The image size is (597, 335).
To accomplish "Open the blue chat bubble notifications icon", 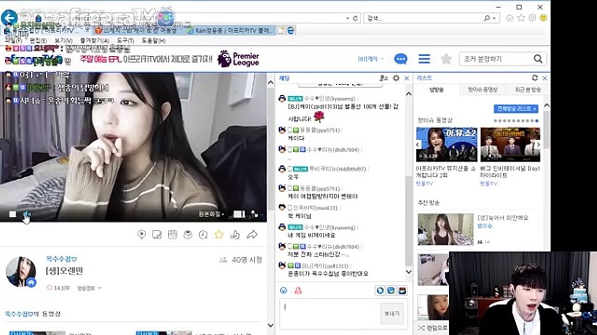I will click(x=401, y=59).
